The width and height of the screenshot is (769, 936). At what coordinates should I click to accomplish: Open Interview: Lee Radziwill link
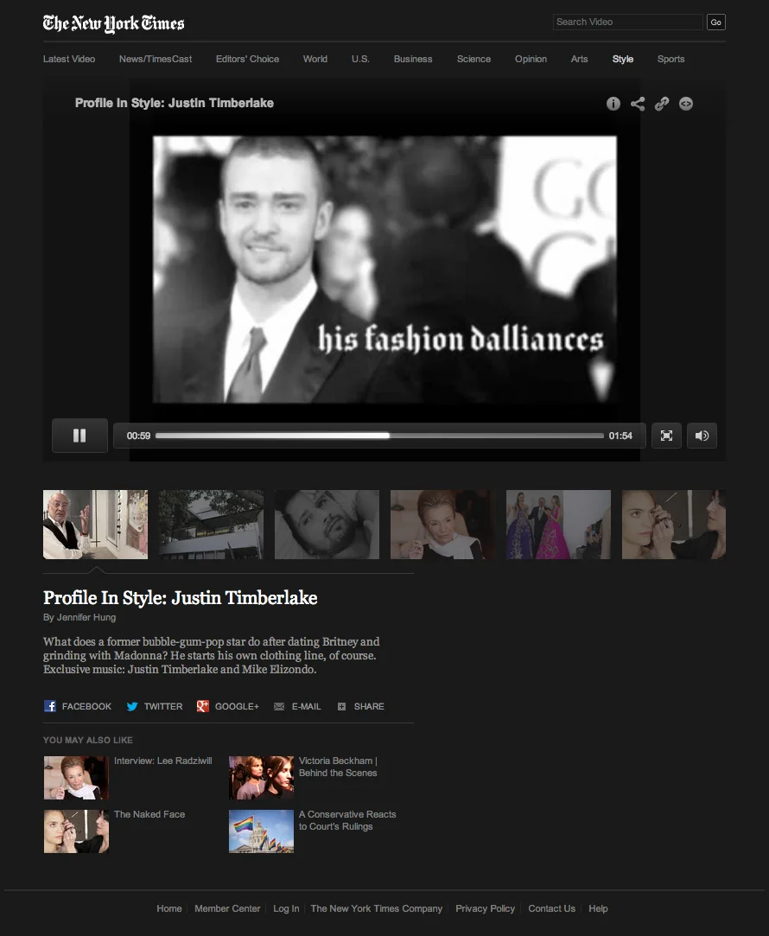162,761
